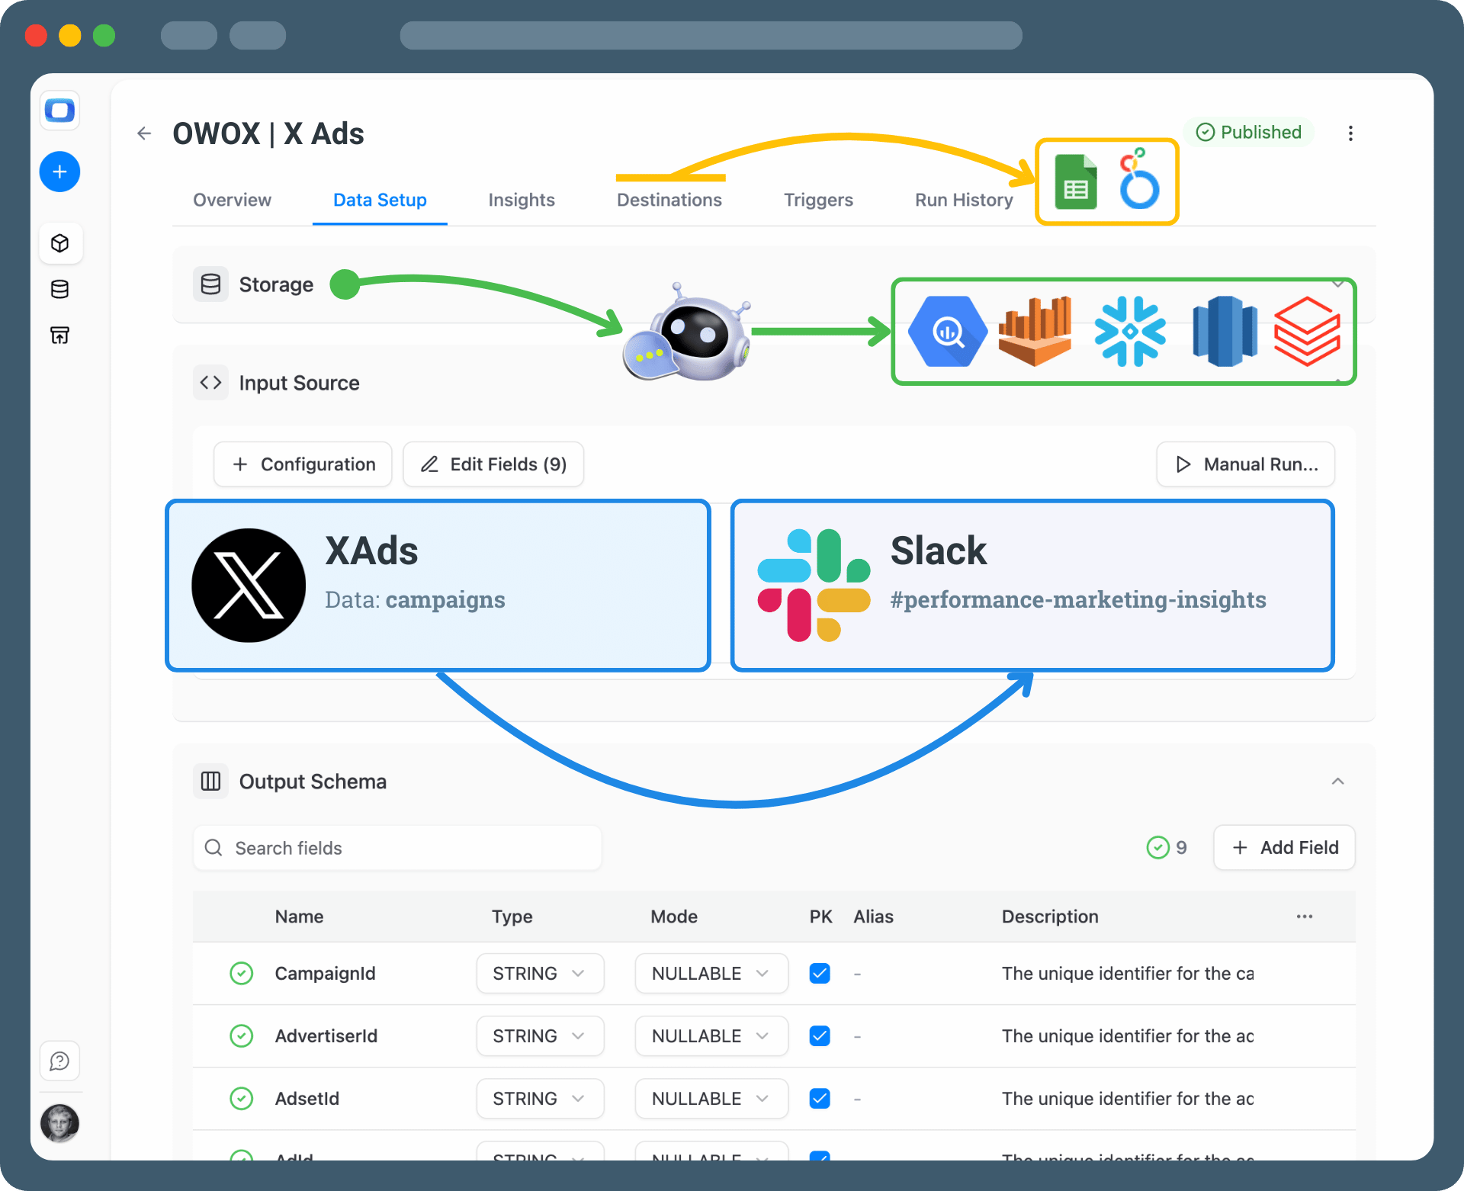
Task: Click the Edit Fields (9) button
Action: point(493,464)
